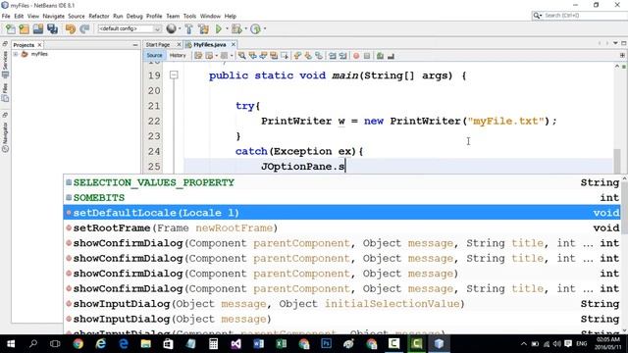The image size is (628, 353).
Task: Click the red Start Macro Recording icon
Action: click(x=356, y=56)
